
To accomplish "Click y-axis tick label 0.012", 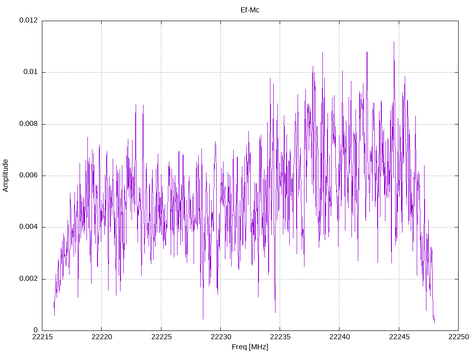I will click(x=29, y=20).
